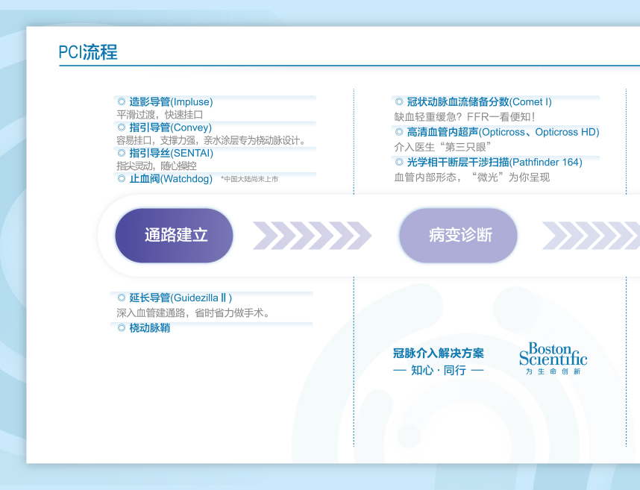Image resolution: width=640 pixels, height=490 pixels.
Task: Click the bullet icon beside 止血阀
Action: pyautogui.click(x=122, y=179)
